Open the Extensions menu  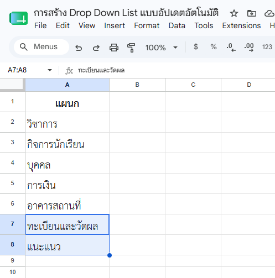(x=241, y=25)
